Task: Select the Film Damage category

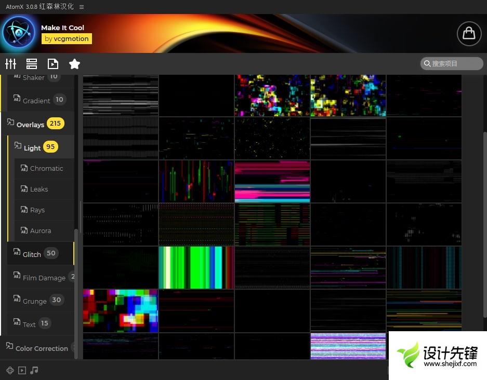Action: pyautogui.click(x=44, y=278)
